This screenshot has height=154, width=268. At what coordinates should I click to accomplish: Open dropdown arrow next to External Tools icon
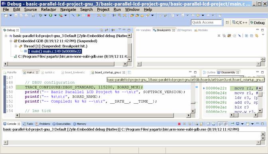click(x=66, y=16)
